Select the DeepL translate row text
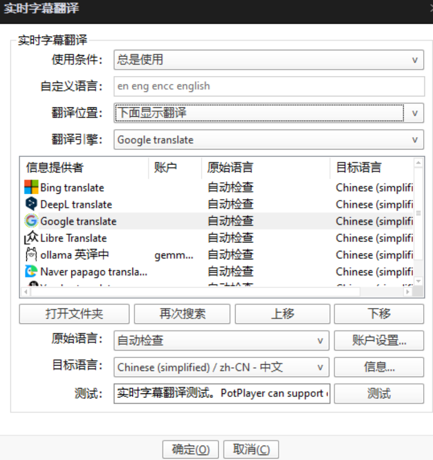Viewport: 433px width, 460px height. (x=76, y=205)
